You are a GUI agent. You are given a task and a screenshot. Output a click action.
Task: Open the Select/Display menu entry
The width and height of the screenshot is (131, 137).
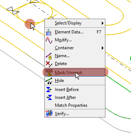coord(75,23)
